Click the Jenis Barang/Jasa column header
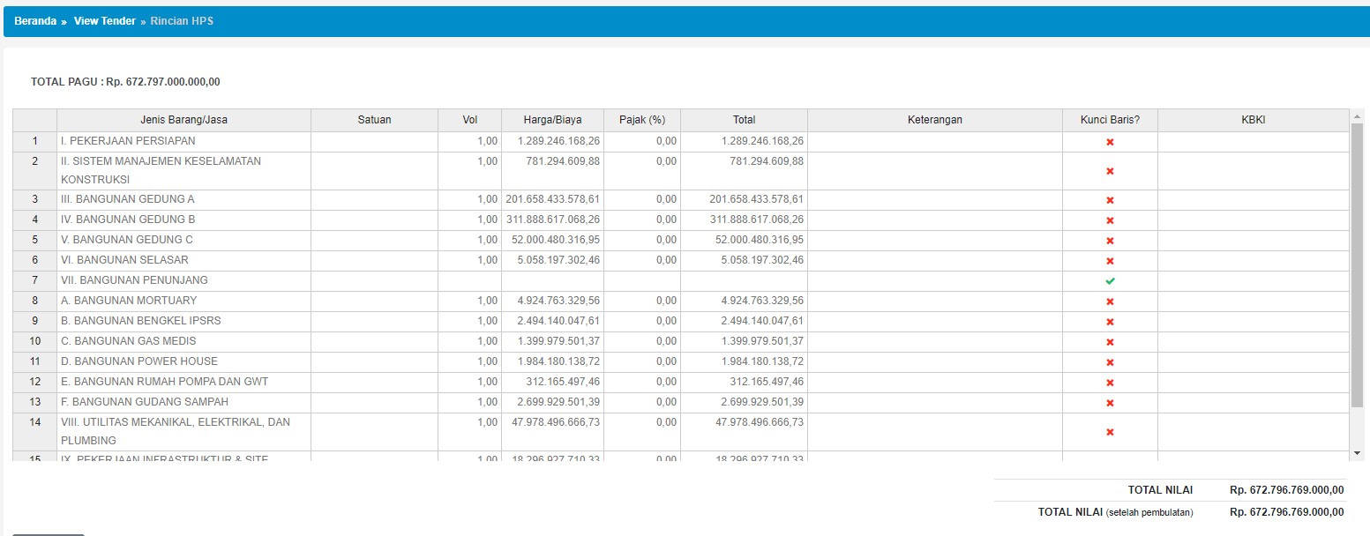1370x536 pixels. coord(183,120)
